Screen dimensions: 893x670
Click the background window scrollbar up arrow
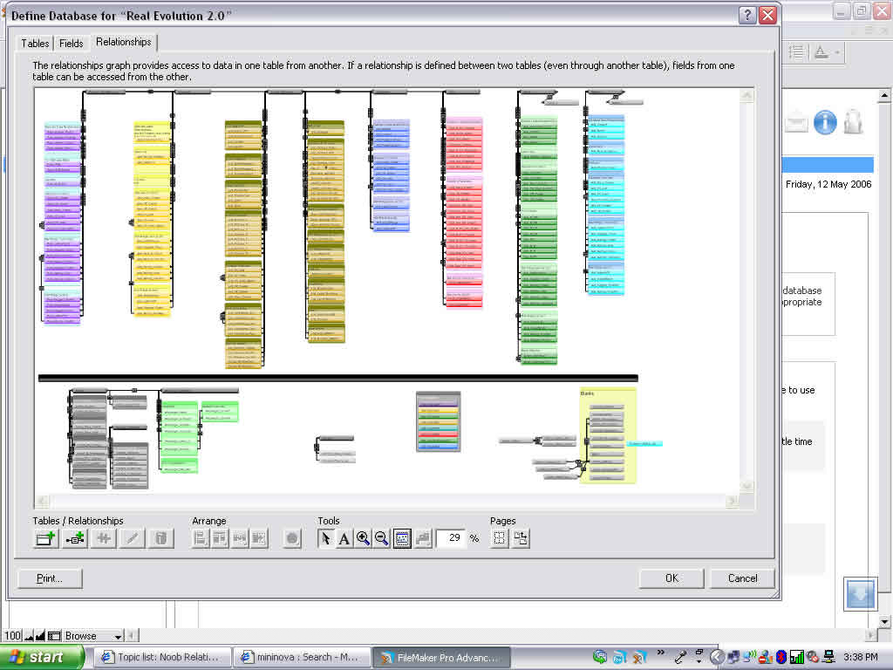[x=884, y=95]
